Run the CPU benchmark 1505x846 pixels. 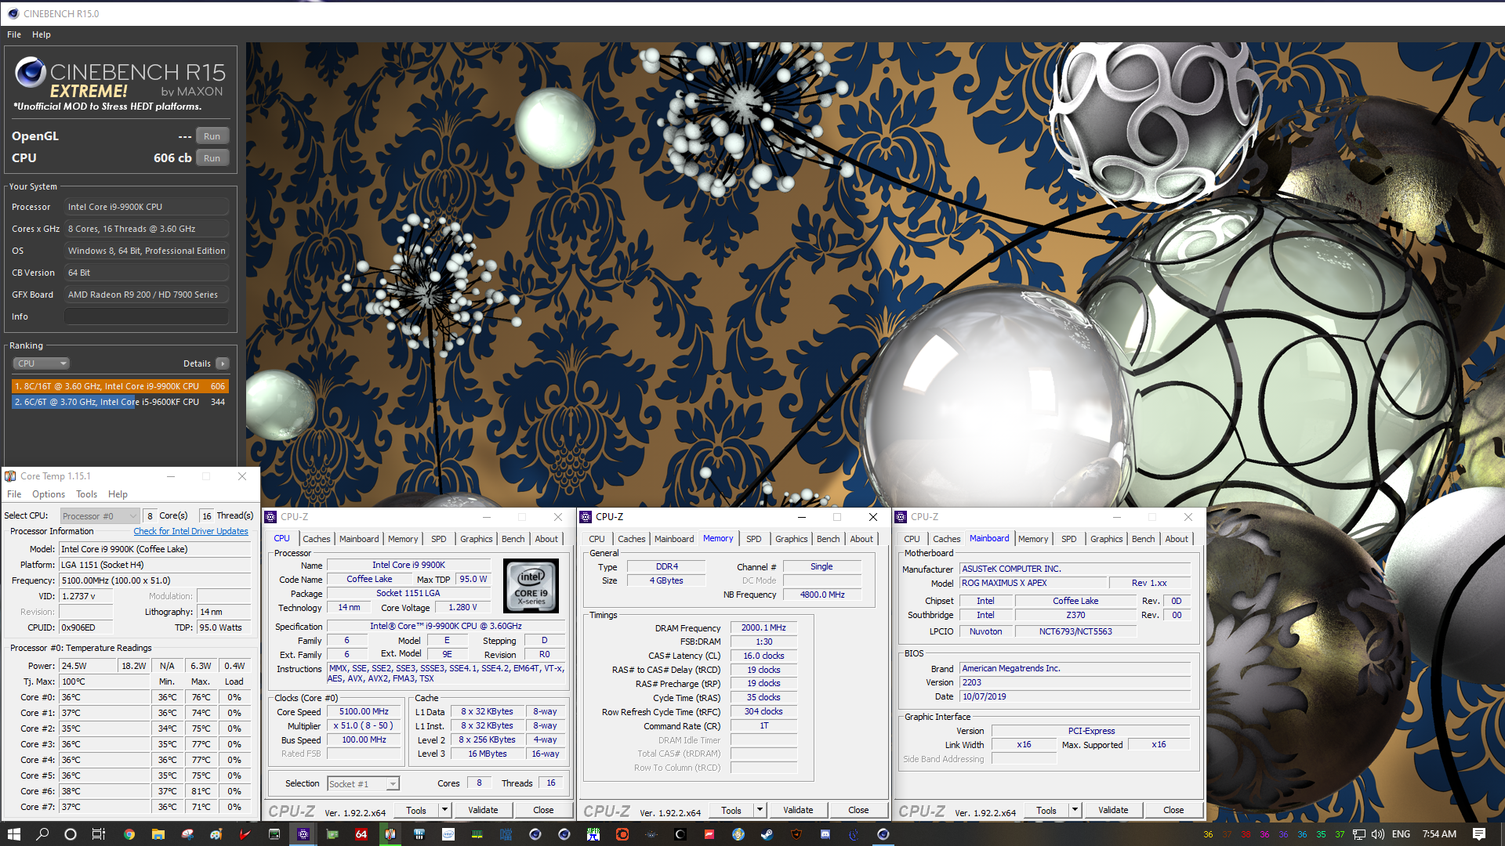tap(212, 158)
